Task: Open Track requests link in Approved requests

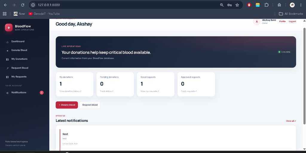Action: (189, 91)
